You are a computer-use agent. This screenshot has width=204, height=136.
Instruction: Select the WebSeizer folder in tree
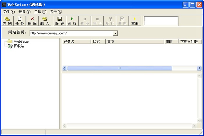pyautogui.click(x=21, y=41)
